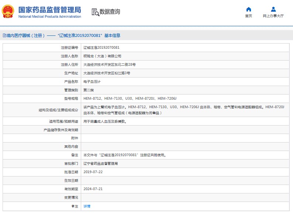The image size is (293, 213).
Task: Click the 适用范围/预期用途 label
Action: (63, 121)
